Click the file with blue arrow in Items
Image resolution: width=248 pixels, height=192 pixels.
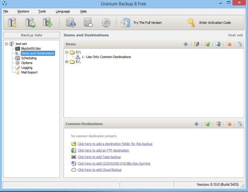tap(218, 44)
